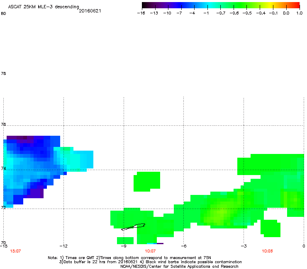Click the colorbar label "-0.6"

tap(234, 13)
